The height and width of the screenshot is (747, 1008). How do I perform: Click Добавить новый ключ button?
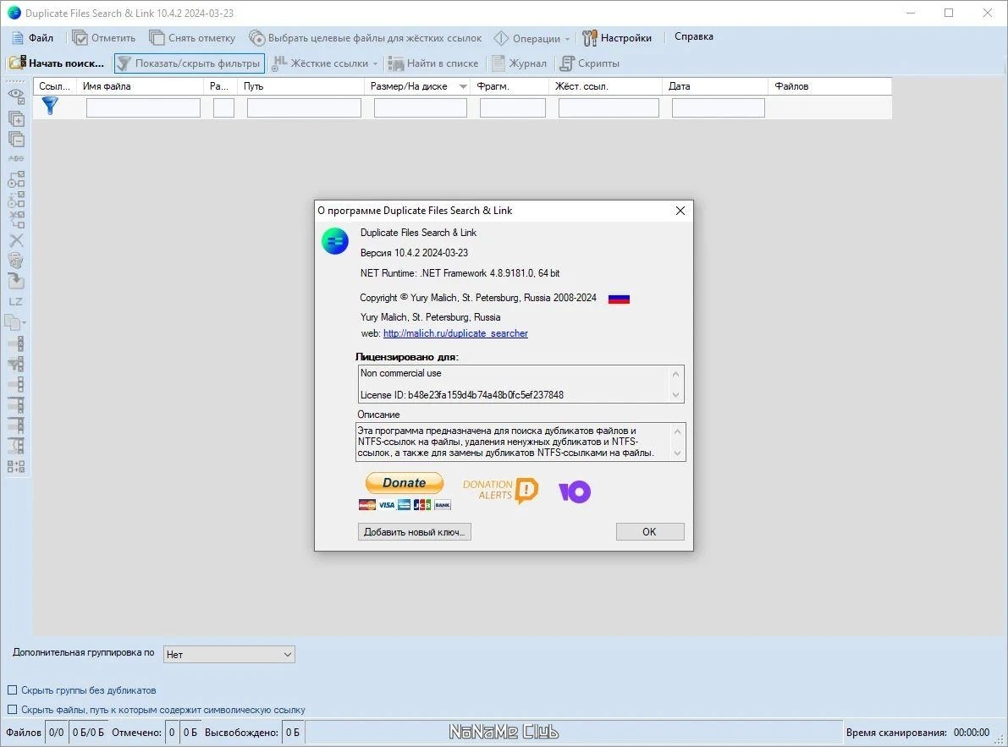click(415, 532)
